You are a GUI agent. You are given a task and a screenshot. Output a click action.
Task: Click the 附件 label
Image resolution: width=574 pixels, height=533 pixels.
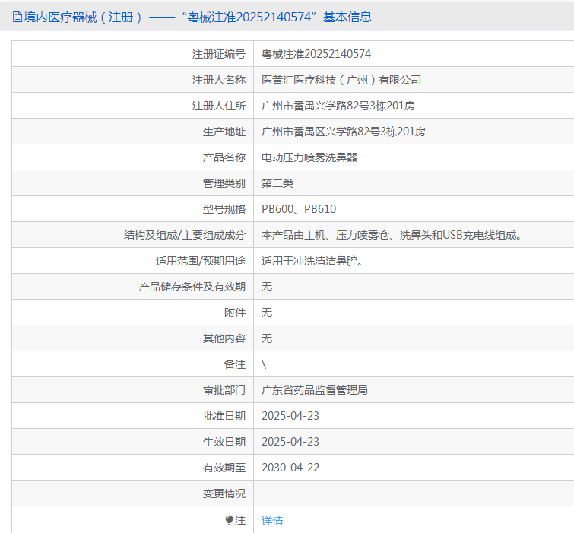235,313
